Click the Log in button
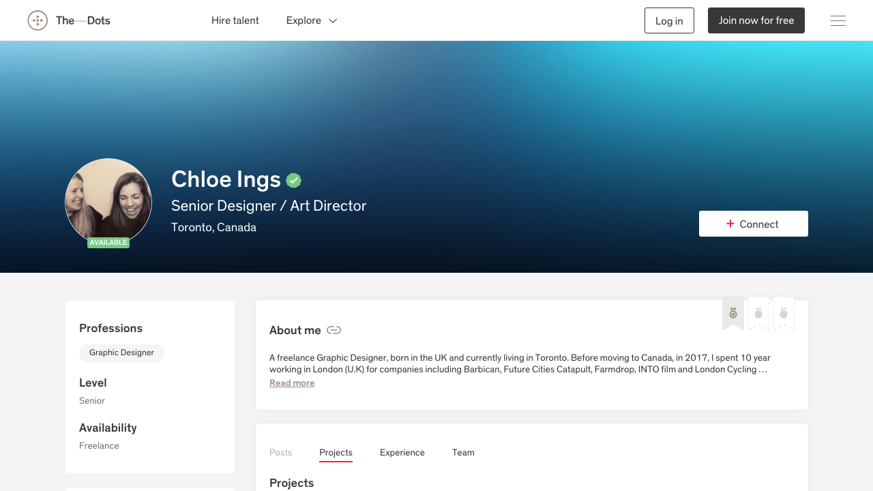Screen dimensions: 873x491 point(669,20)
